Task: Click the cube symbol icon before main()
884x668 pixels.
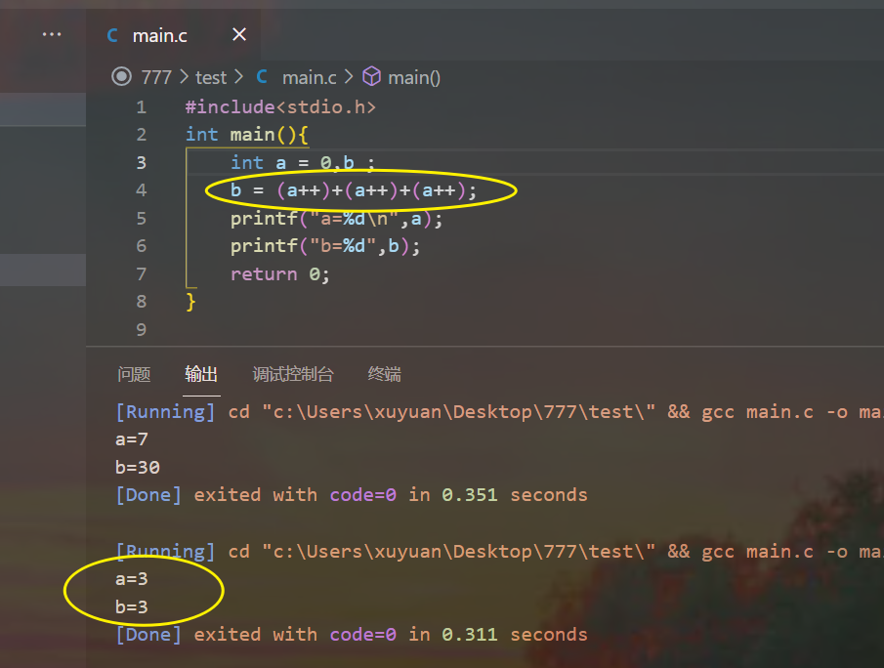Action: click(x=371, y=76)
